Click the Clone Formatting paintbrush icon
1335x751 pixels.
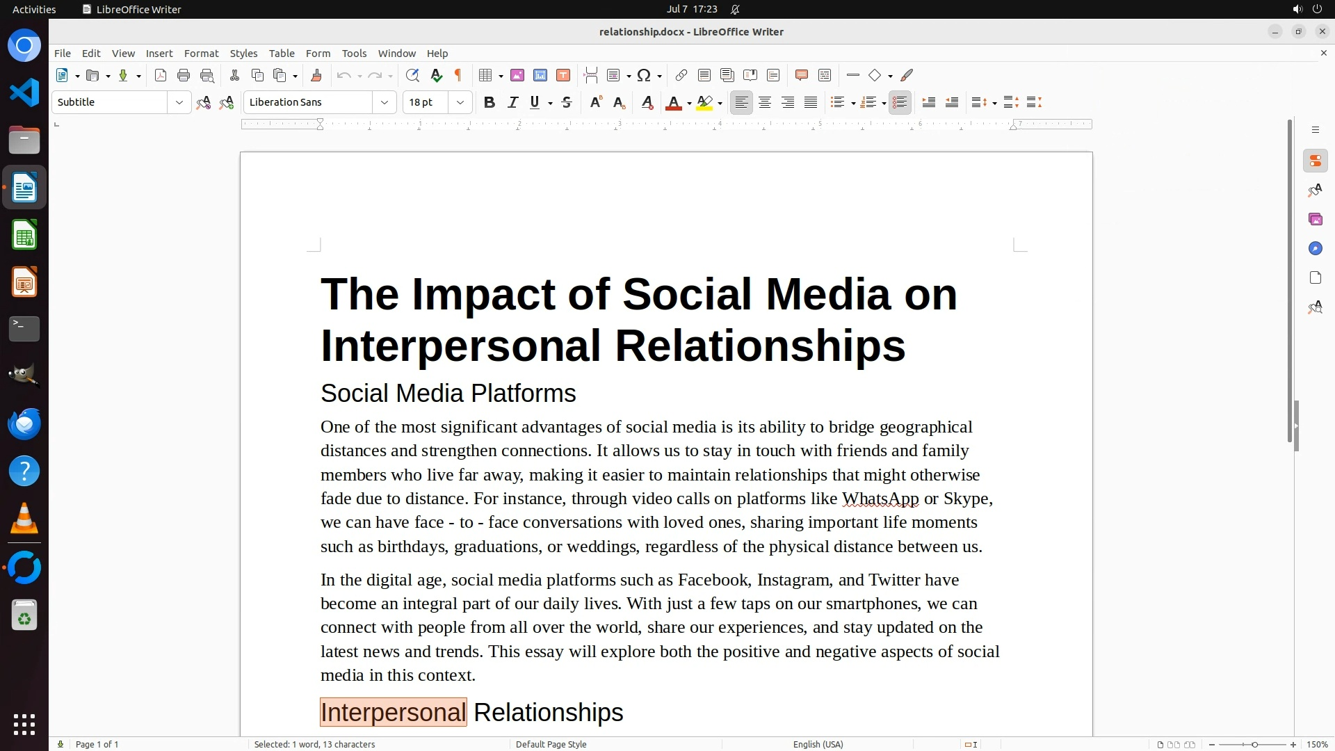coord(316,75)
